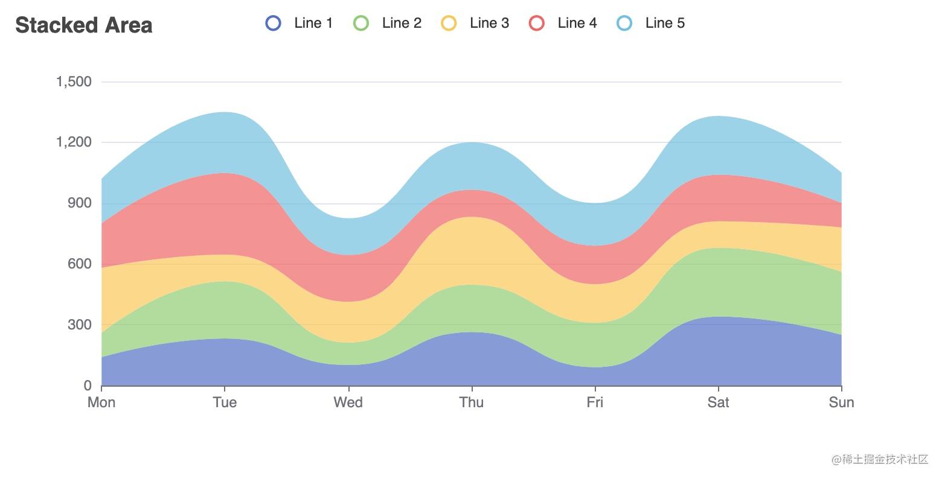Toggle Line 3 legend label

tap(489, 23)
